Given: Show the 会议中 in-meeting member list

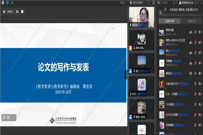Looking at the screenshot, I should tap(170, 21).
